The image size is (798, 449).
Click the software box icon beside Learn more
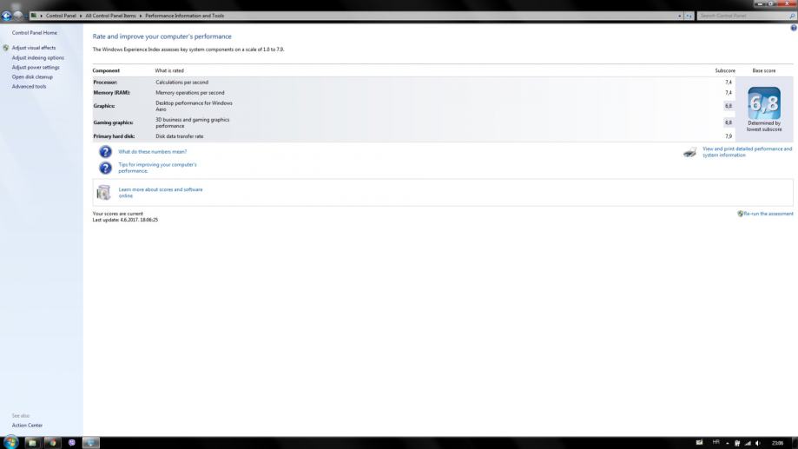tap(103, 193)
